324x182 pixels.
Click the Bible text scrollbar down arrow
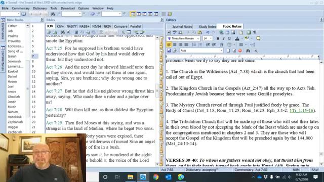[x=157, y=164]
